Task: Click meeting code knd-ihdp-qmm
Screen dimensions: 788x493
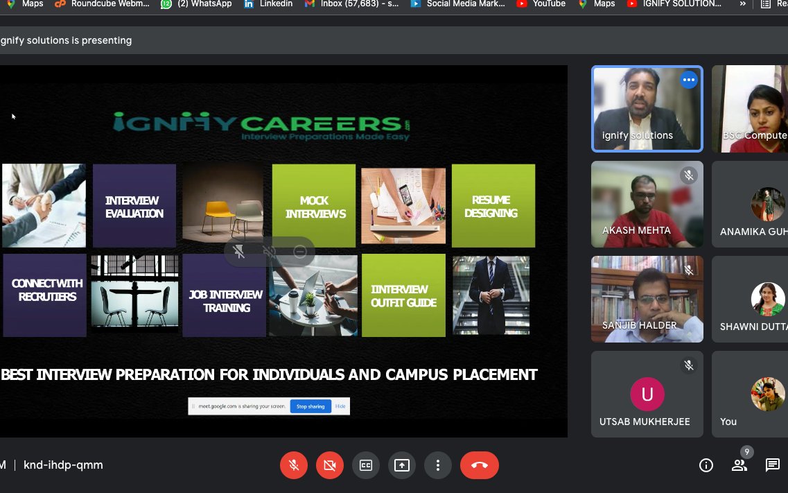Action: click(x=63, y=465)
